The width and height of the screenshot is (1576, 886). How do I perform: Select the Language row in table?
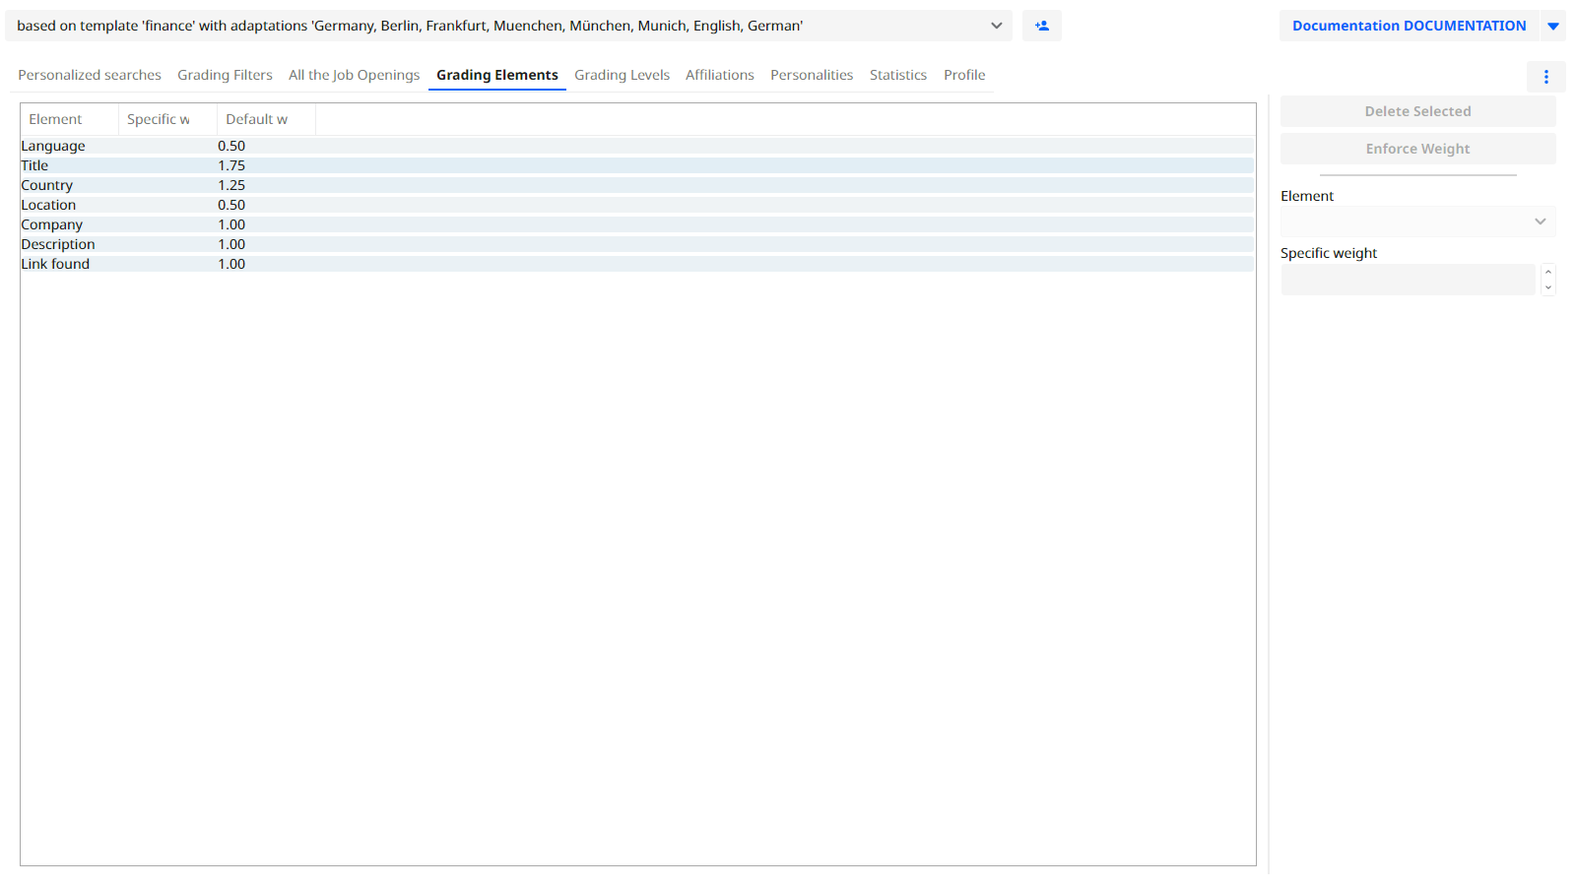53,146
